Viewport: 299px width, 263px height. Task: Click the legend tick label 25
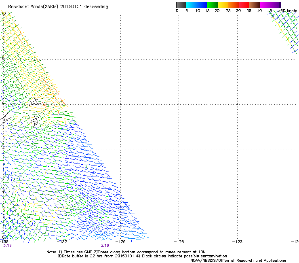pyautogui.click(x=228, y=11)
